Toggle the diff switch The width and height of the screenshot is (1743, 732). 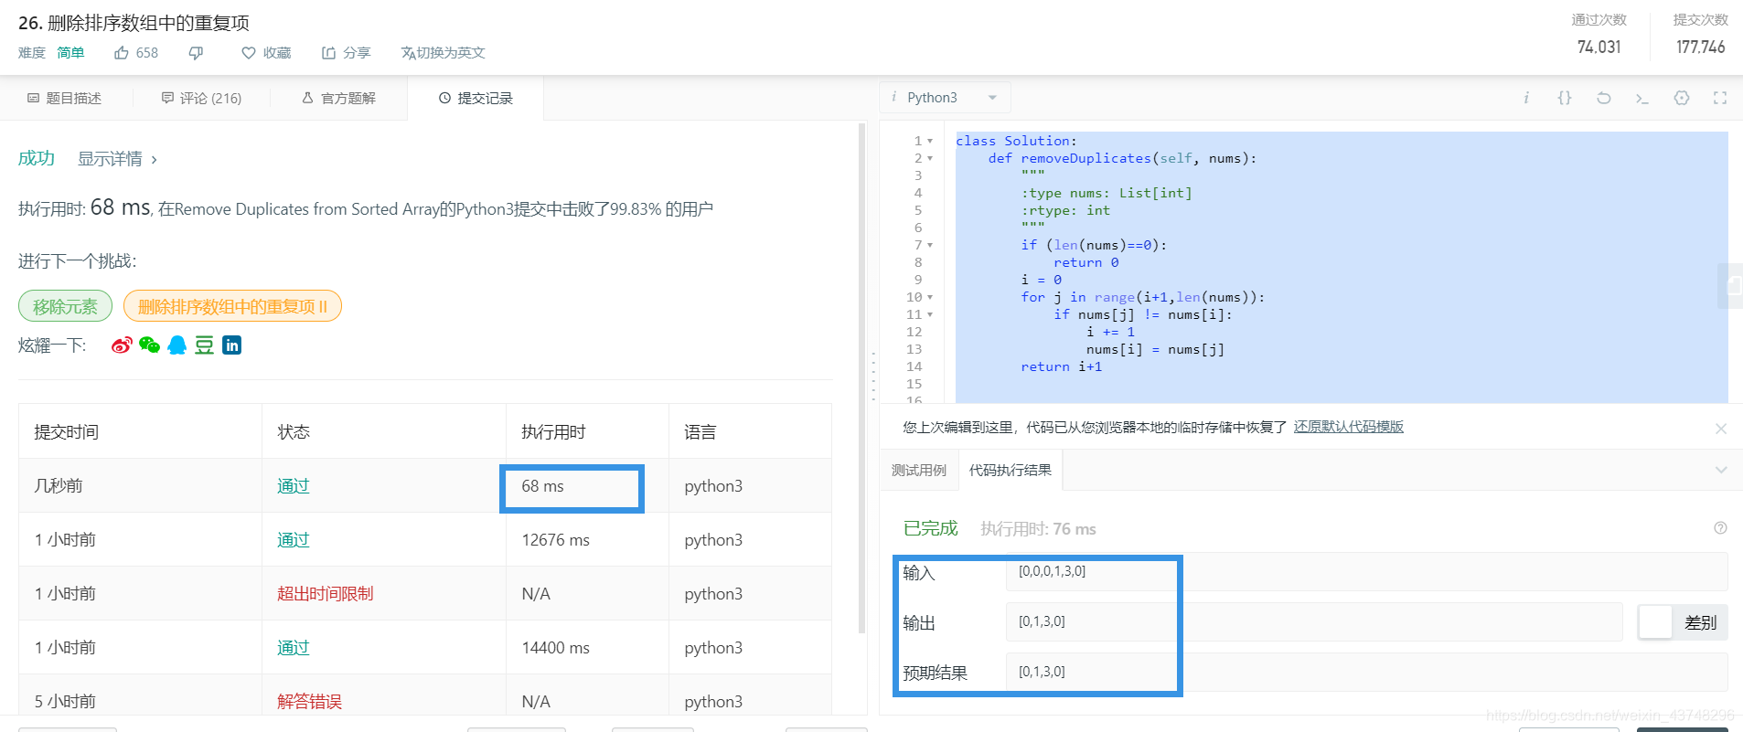coord(1683,622)
